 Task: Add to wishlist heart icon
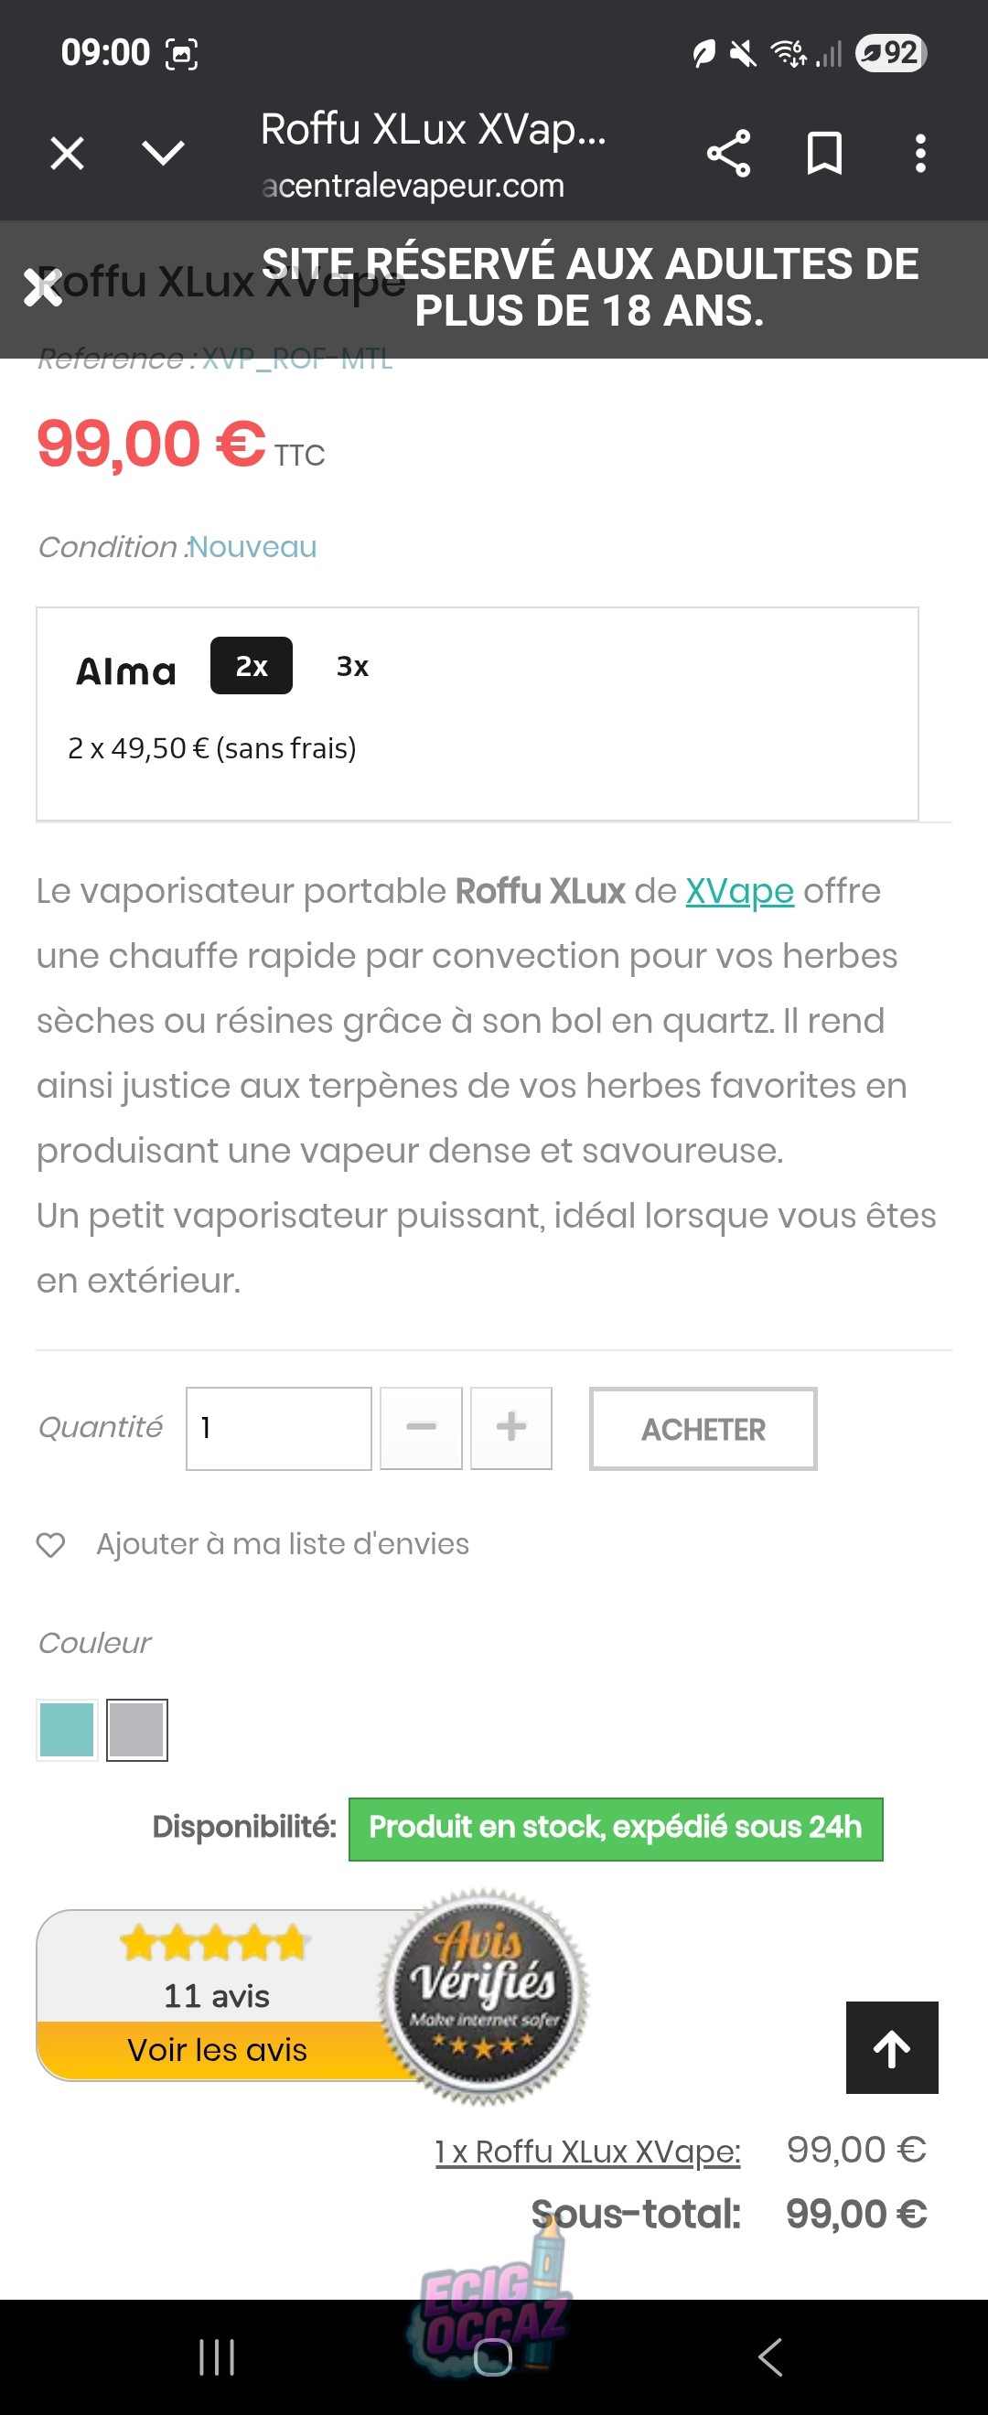point(50,1544)
